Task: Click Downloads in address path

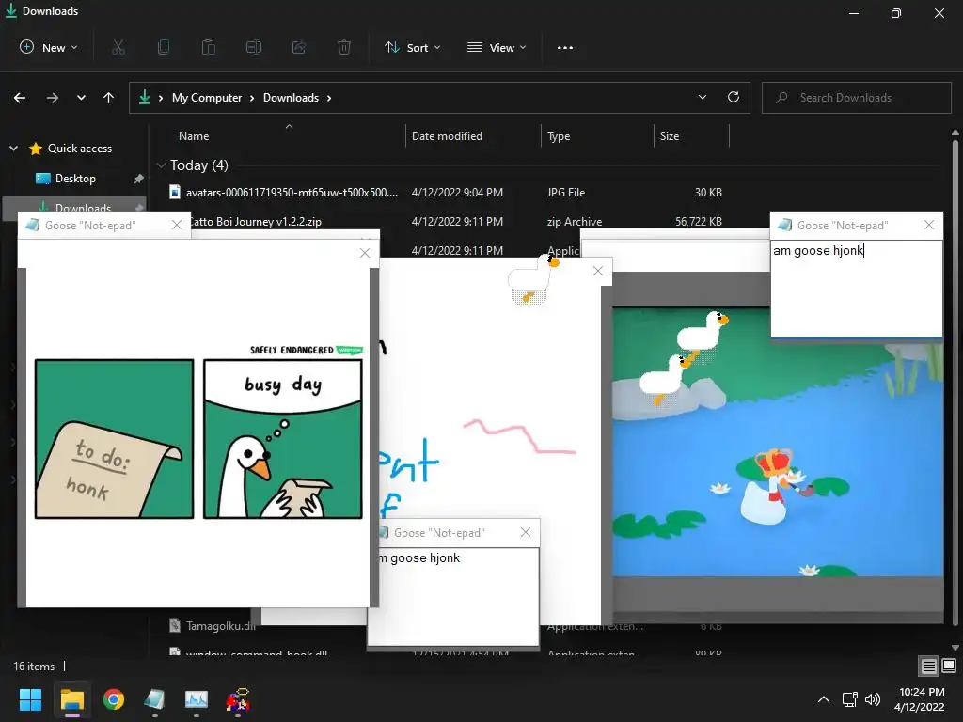Action: click(292, 98)
